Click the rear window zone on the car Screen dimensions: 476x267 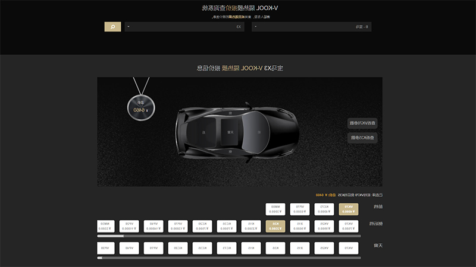click(x=202, y=132)
